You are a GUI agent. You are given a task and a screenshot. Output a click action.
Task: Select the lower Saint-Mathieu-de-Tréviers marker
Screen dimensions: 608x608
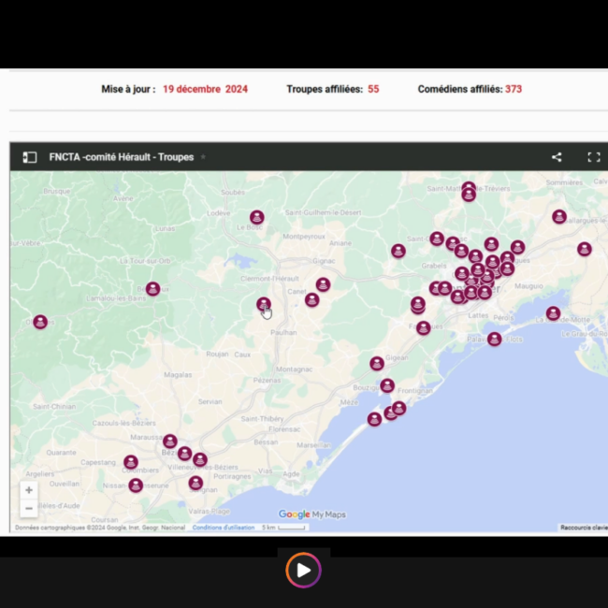pyautogui.click(x=469, y=195)
